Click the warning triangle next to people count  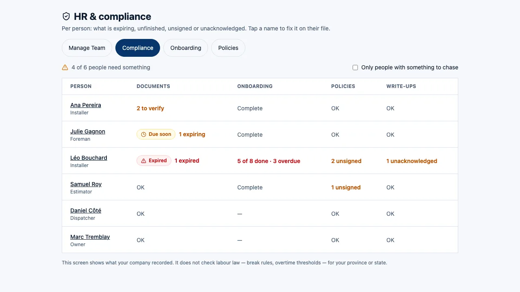[65, 67]
